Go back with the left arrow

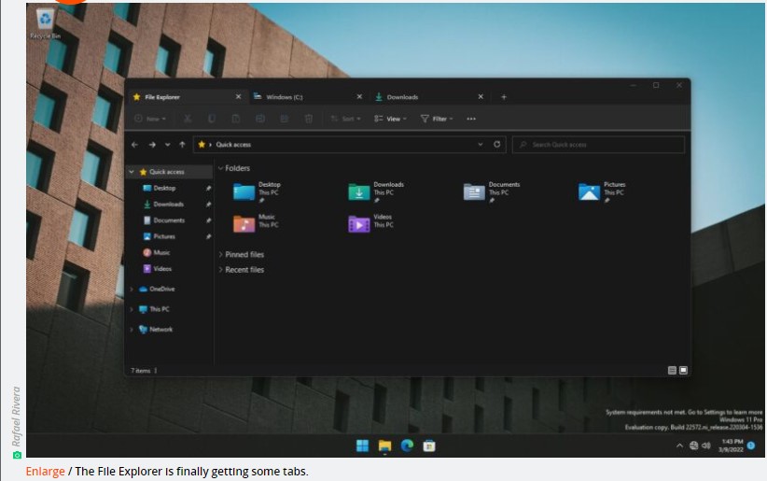tap(135, 145)
